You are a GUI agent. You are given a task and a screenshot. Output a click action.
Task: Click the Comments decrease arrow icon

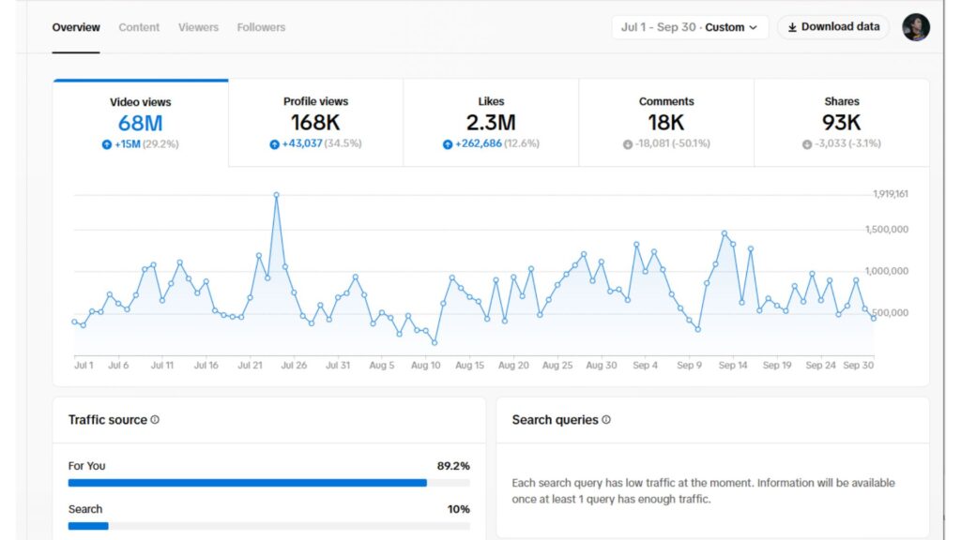pyautogui.click(x=627, y=144)
